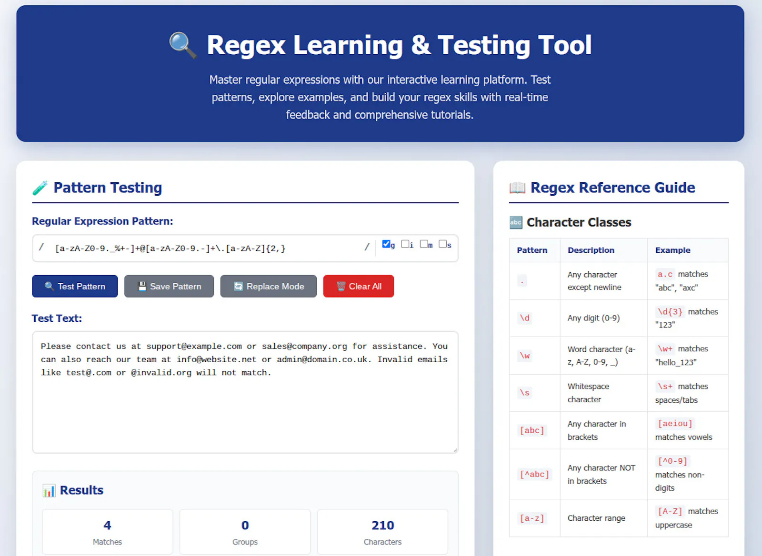762x556 pixels.
Task: Click the Description column header
Action: (603, 250)
